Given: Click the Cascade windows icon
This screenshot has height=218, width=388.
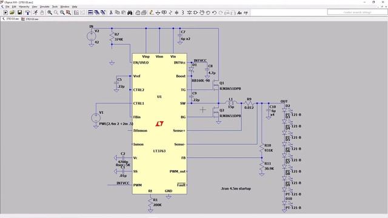Looking at the screenshot, I should [97, 12].
